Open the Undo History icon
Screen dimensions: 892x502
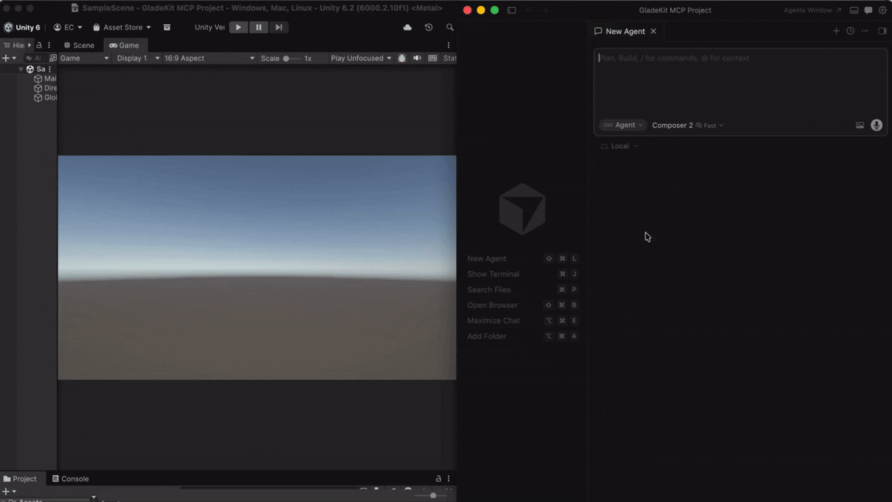coord(429,27)
